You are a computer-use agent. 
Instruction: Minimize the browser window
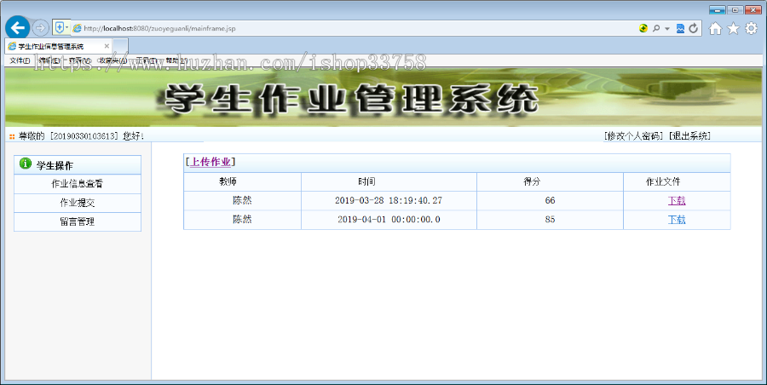(717, 9)
